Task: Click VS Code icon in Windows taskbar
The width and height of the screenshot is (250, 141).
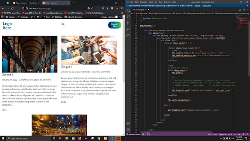Action: pyautogui.click(x=112, y=138)
